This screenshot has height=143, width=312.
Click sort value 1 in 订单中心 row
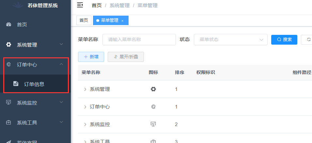(176, 107)
